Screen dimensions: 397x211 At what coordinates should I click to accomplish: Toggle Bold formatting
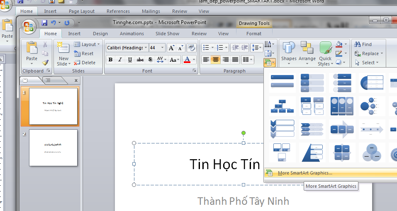click(110, 60)
